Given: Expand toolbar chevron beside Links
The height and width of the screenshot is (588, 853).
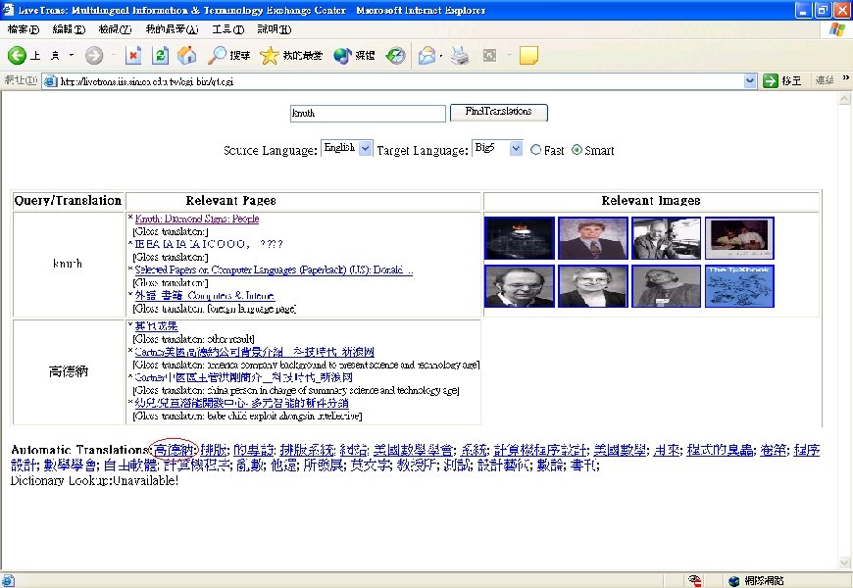Looking at the screenshot, I should pyautogui.click(x=846, y=78).
